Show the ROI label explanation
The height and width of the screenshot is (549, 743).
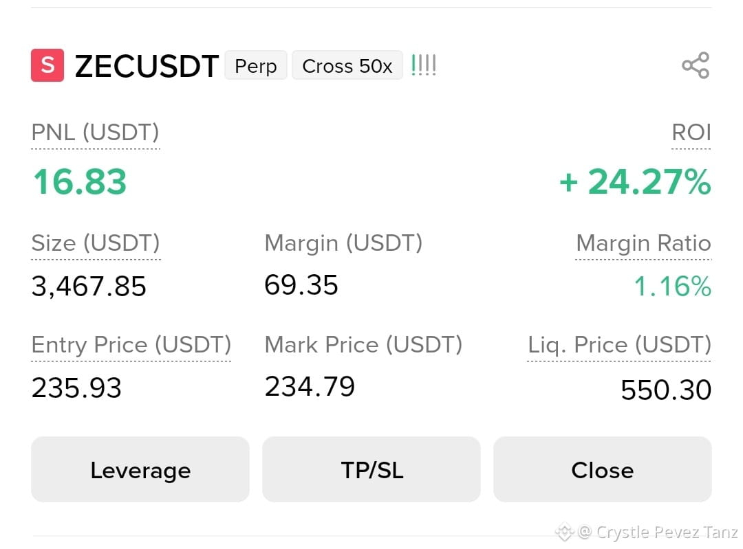pyautogui.click(x=691, y=133)
